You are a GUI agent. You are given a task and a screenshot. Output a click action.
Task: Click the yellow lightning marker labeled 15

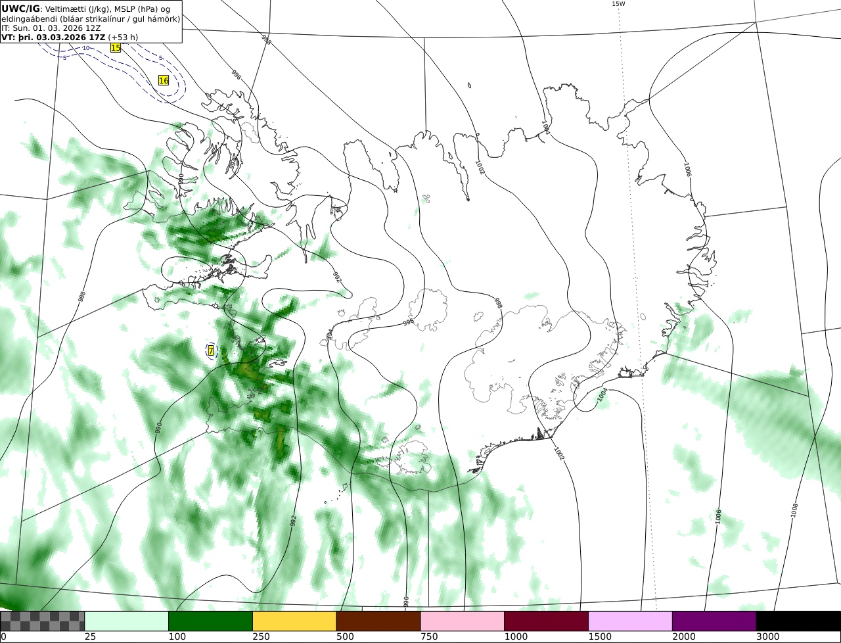pos(116,47)
